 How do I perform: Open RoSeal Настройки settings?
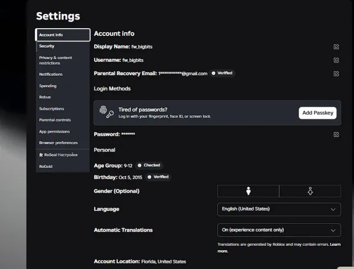[x=63, y=155]
